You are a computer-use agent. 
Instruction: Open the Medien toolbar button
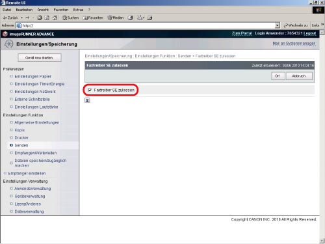(116, 18)
